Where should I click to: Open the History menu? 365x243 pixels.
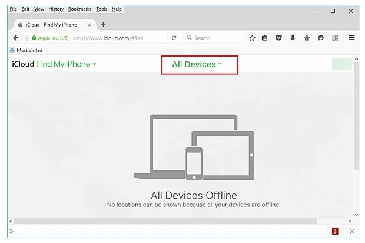(56, 9)
